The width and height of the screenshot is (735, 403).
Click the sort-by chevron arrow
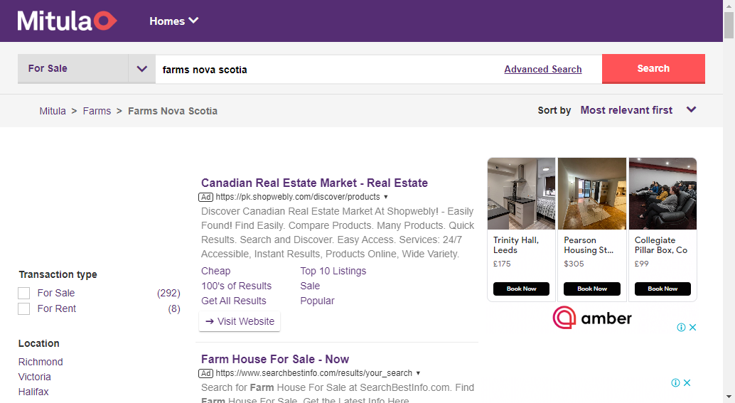pos(691,109)
